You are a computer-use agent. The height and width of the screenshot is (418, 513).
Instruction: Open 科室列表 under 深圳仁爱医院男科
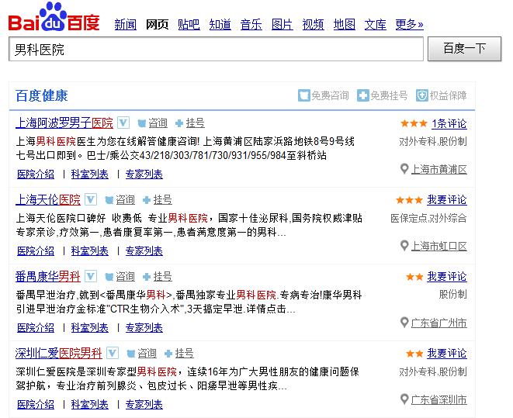click(90, 405)
